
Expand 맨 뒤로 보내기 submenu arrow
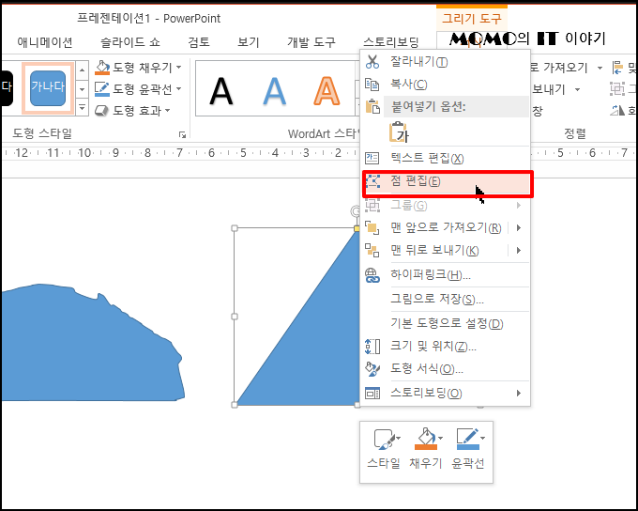519,250
